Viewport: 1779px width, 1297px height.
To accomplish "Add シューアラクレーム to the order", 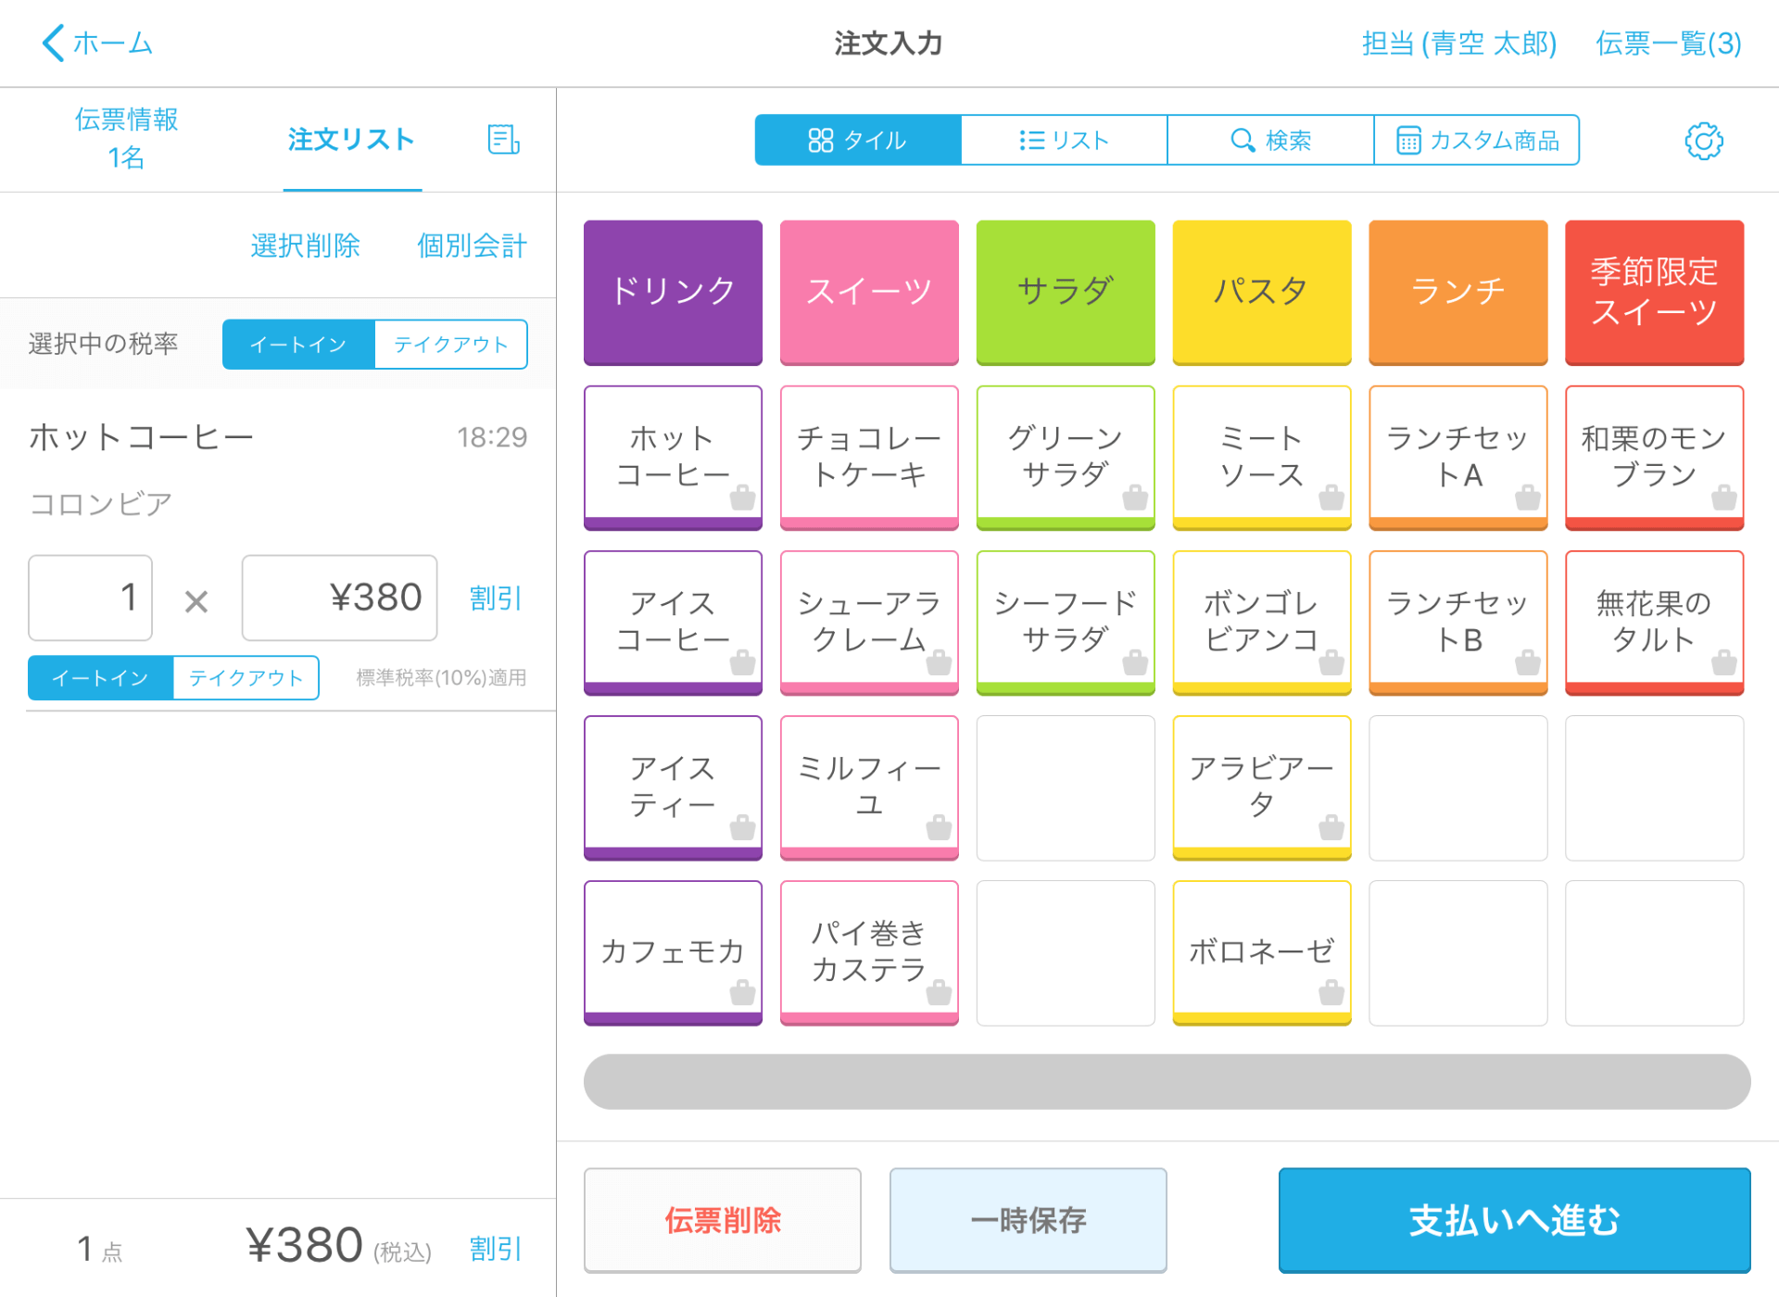I will [869, 623].
